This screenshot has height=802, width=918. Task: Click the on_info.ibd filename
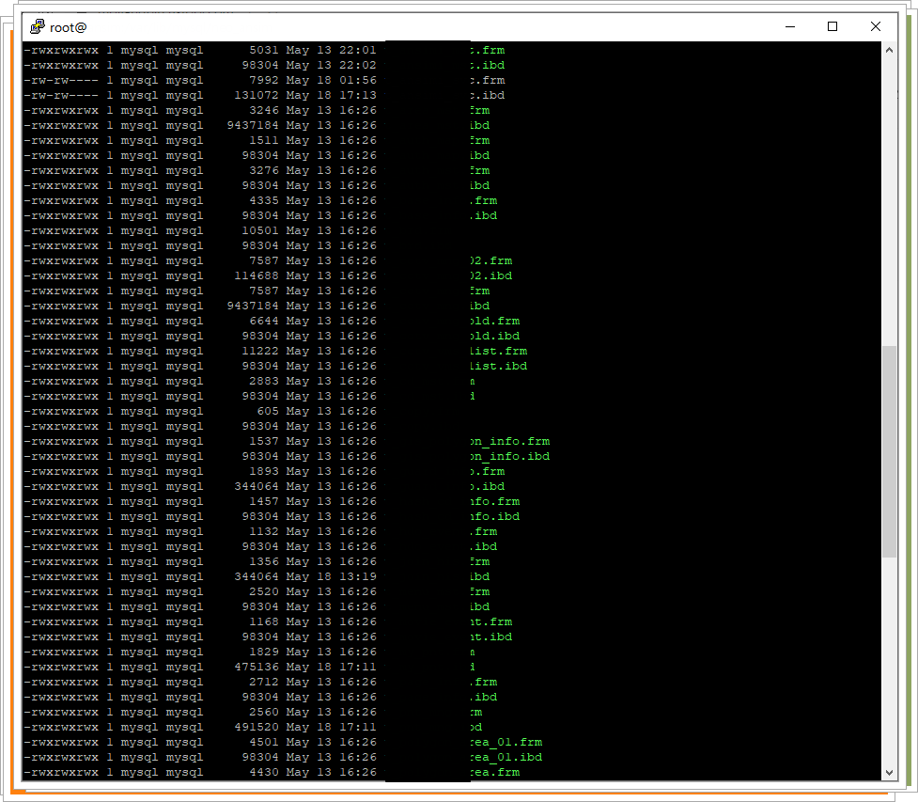pos(510,456)
